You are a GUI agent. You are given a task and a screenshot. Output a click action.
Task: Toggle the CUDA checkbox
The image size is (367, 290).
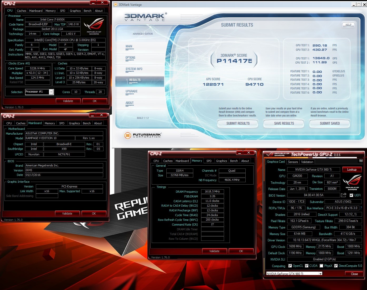(x=306, y=266)
